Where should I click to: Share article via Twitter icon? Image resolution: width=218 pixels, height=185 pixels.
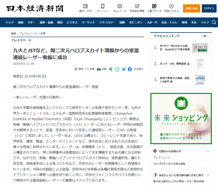click(124, 69)
